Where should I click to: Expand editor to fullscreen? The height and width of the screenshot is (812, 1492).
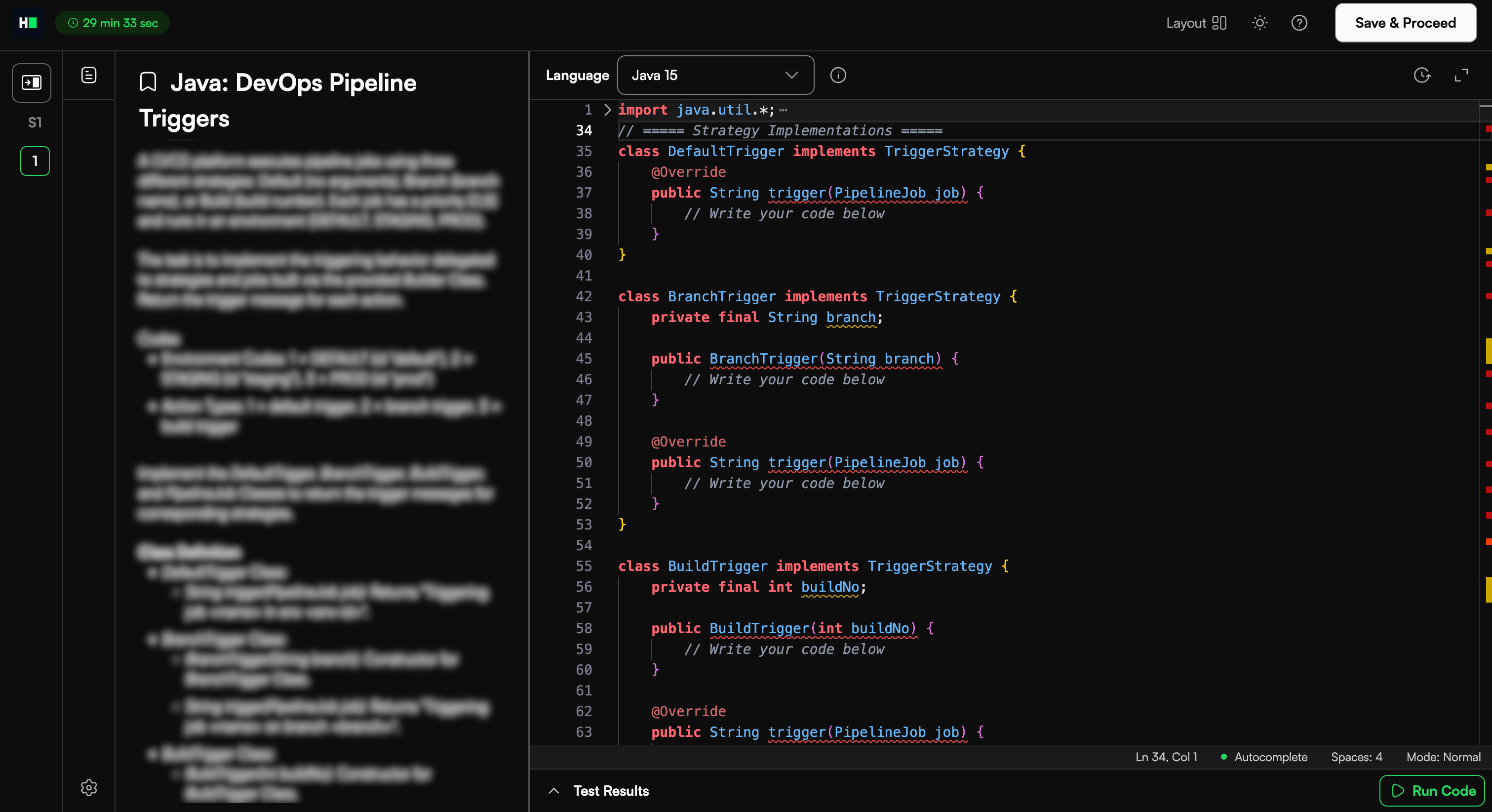click(1461, 76)
